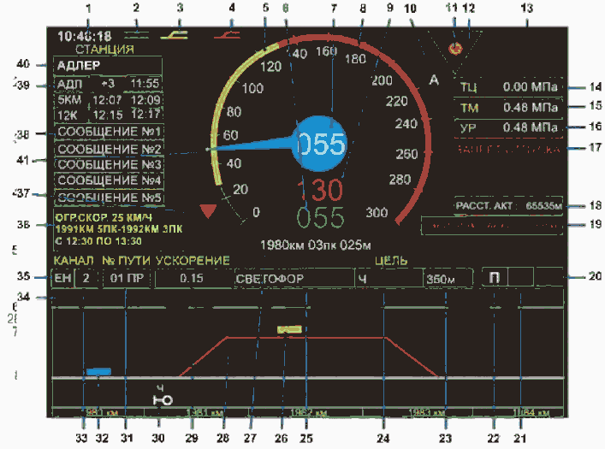Open СООБЩЕНИЕ №2
This screenshot has width=605, height=449.
[x=110, y=149]
